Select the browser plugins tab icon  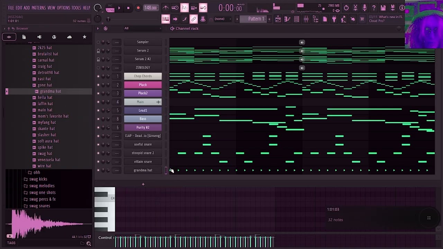click(x=39, y=37)
